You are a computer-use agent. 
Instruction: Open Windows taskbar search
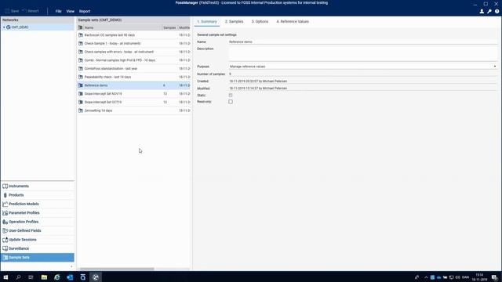[x=18, y=277]
